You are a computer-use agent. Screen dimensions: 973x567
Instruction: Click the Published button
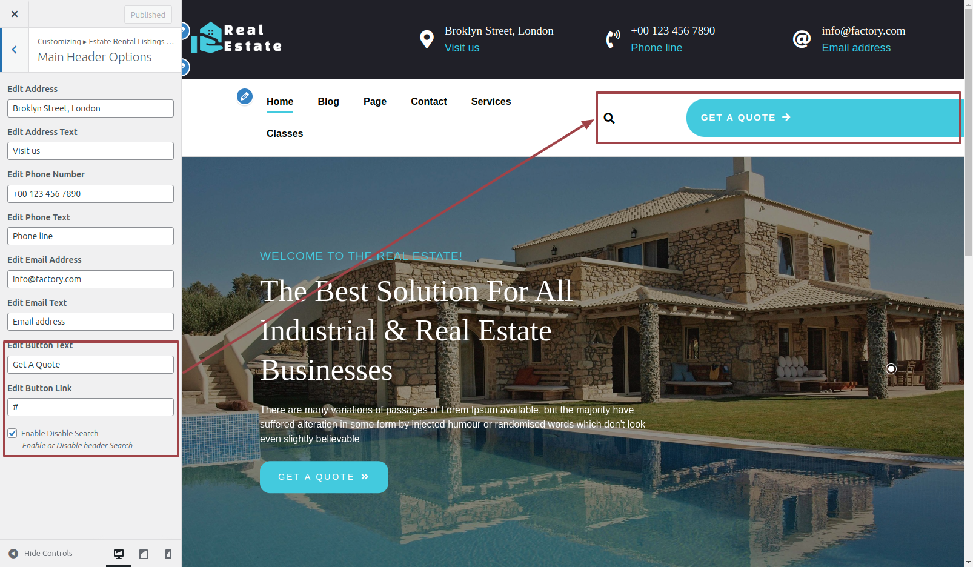point(148,15)
